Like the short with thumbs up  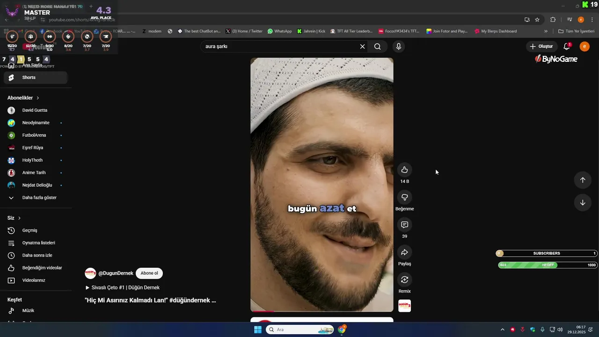coord(405,170)
